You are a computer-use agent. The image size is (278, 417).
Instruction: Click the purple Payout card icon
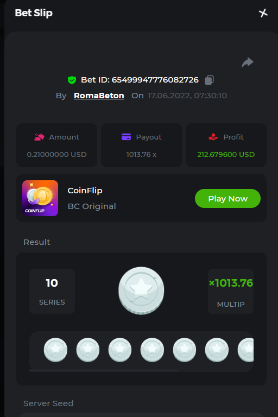click(x=126, y=137)
